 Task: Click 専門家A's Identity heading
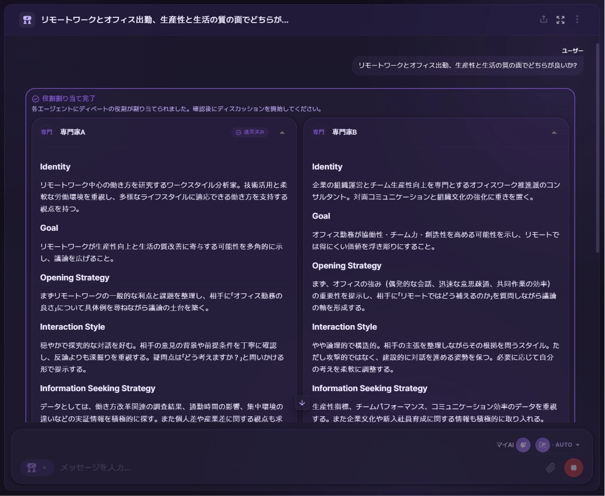[x=55, y=167]
